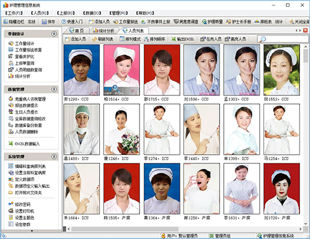310x239 pixels.
Task: Click the horizontal scrollbar right arrow
Action: [300, 228]
